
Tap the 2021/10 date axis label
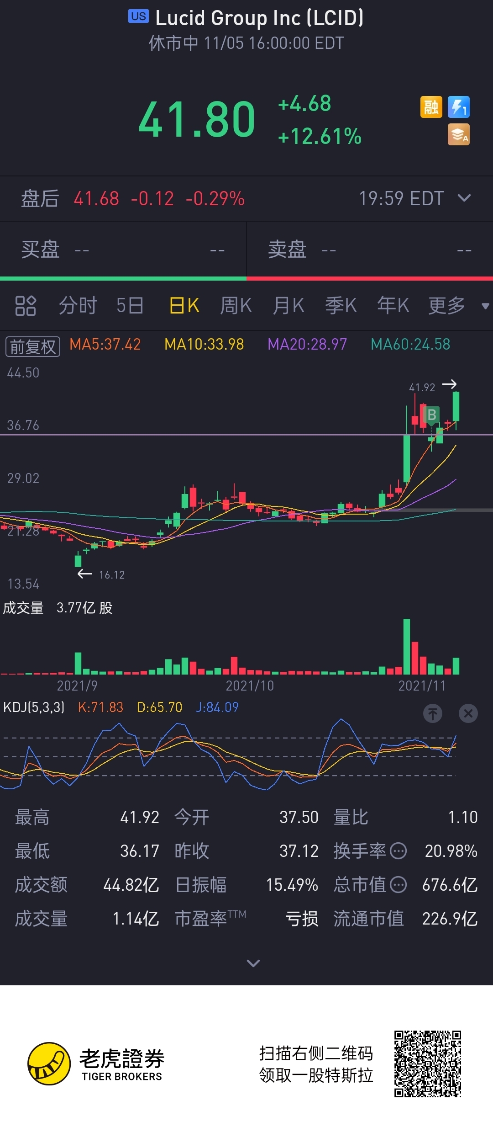tap(250, 686)
